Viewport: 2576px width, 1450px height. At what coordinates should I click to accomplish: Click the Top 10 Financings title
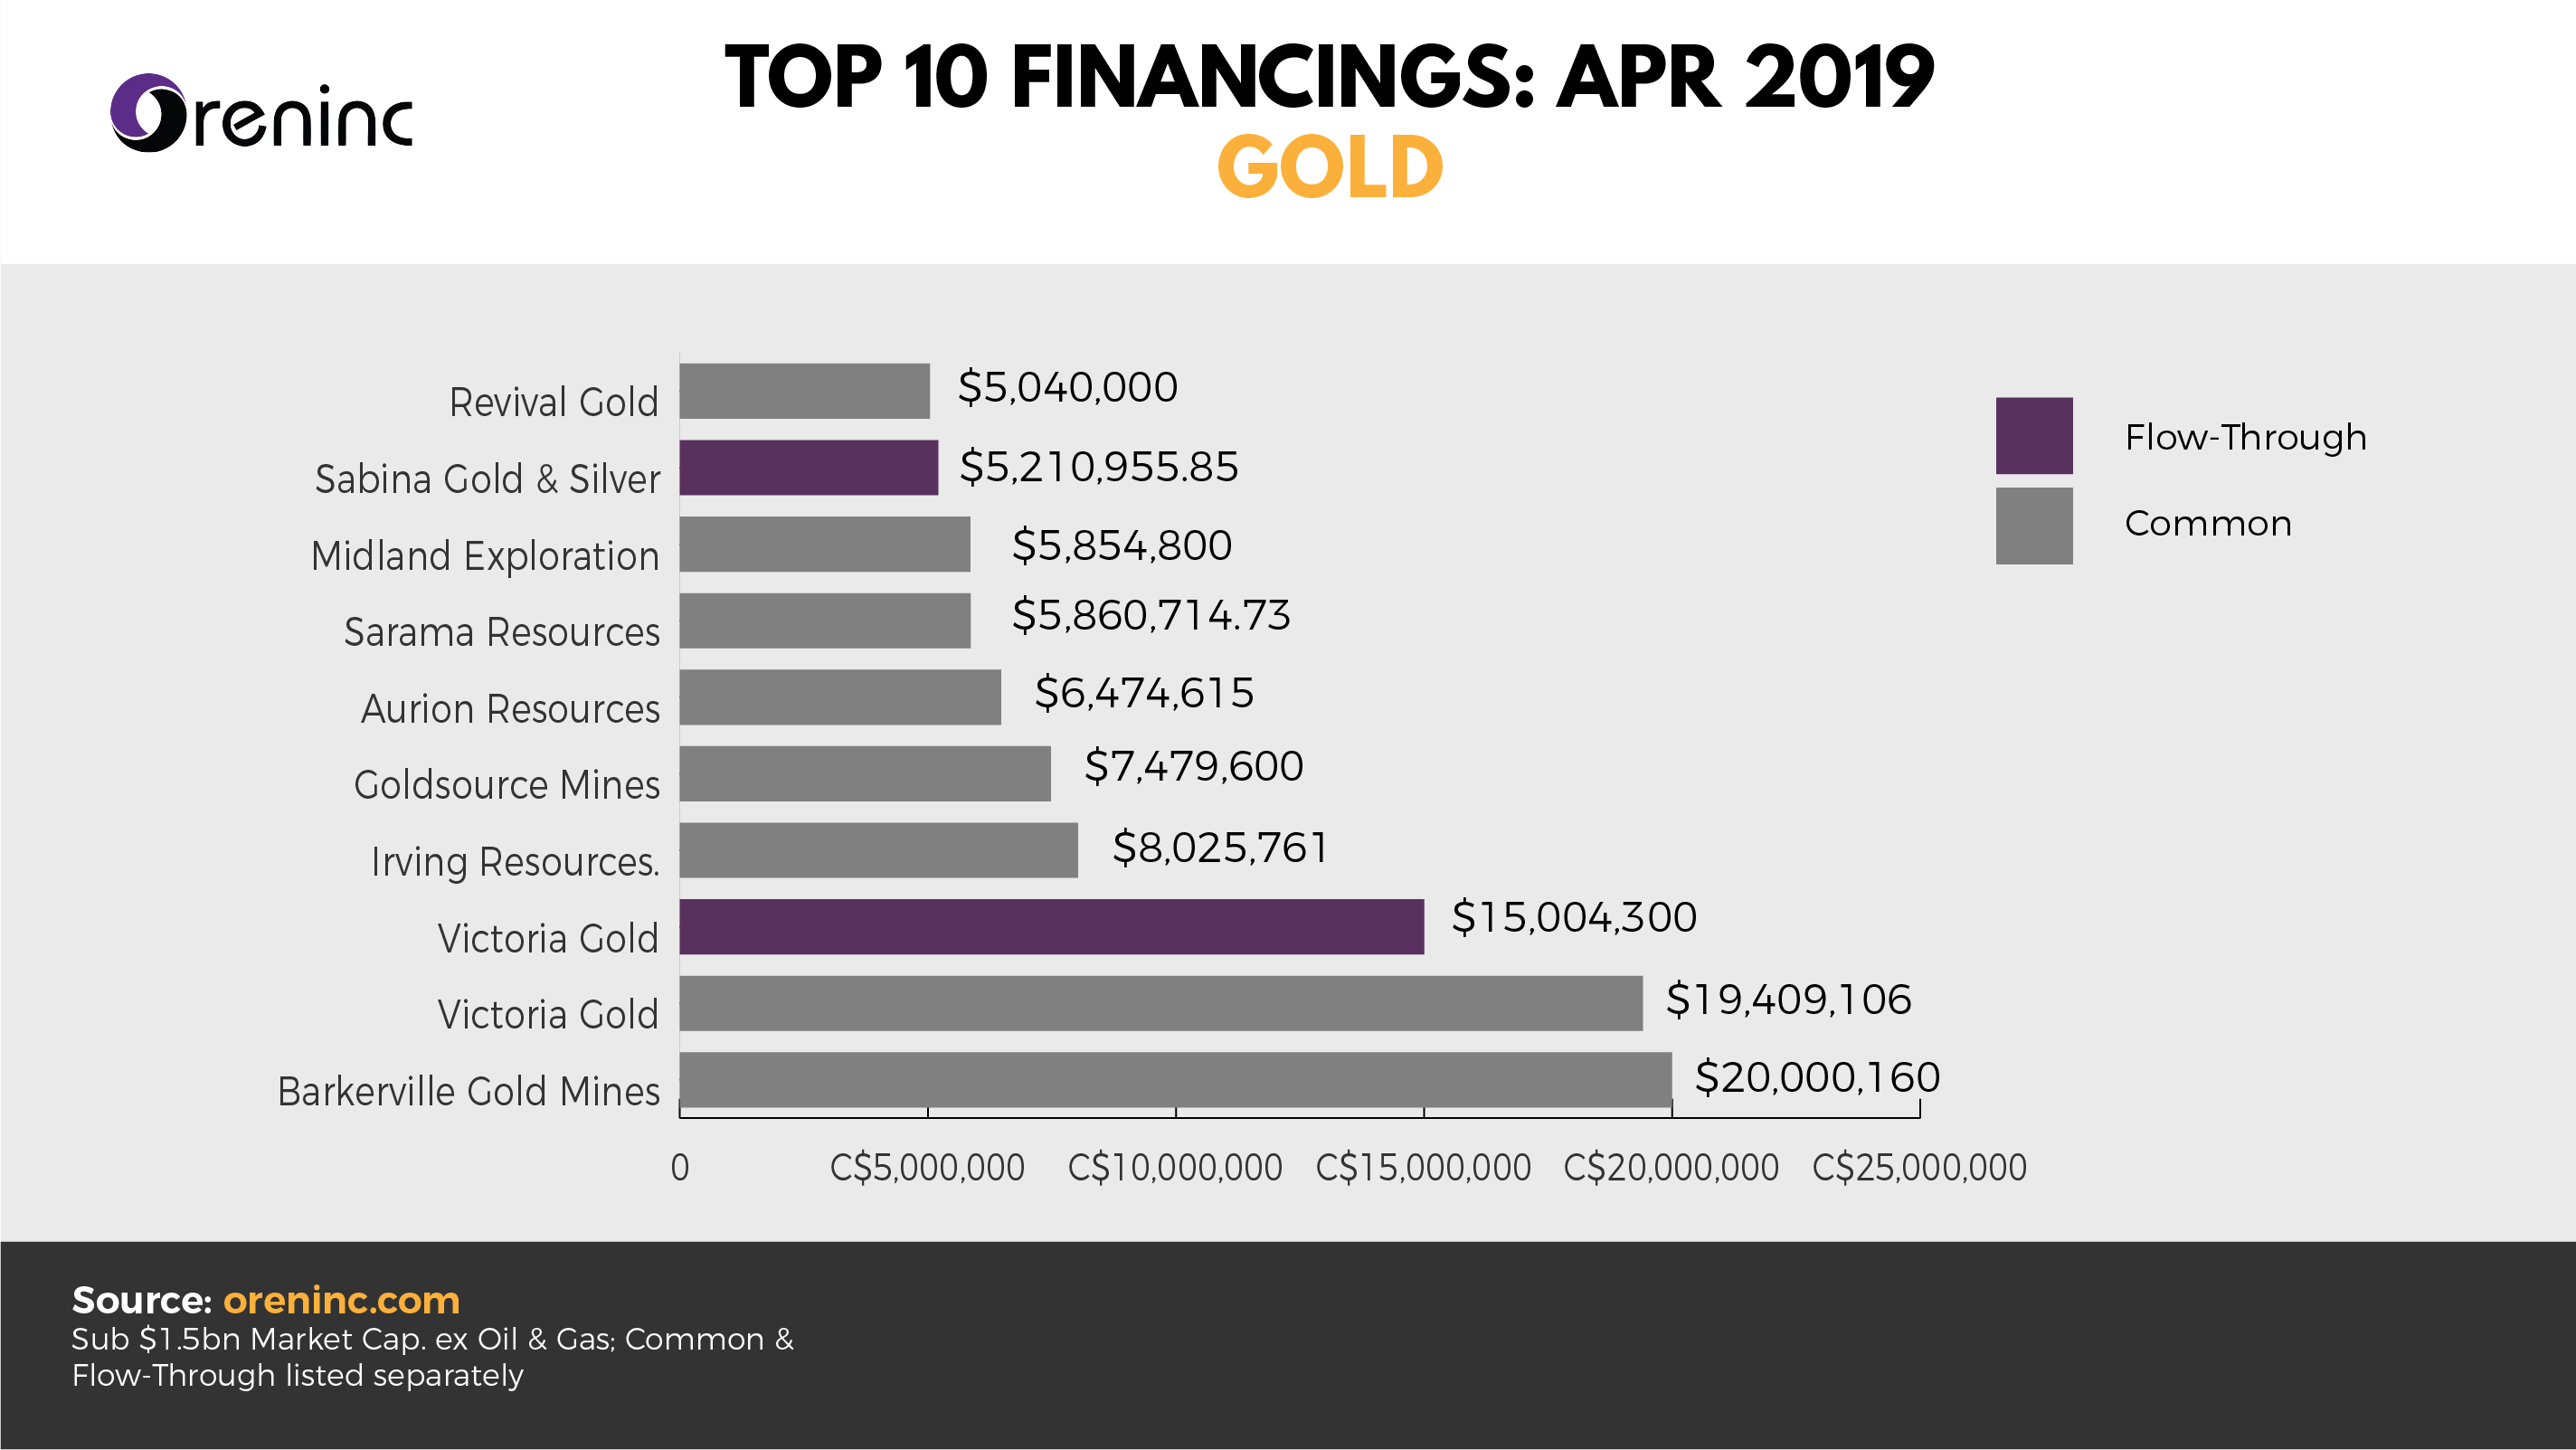1329,76
